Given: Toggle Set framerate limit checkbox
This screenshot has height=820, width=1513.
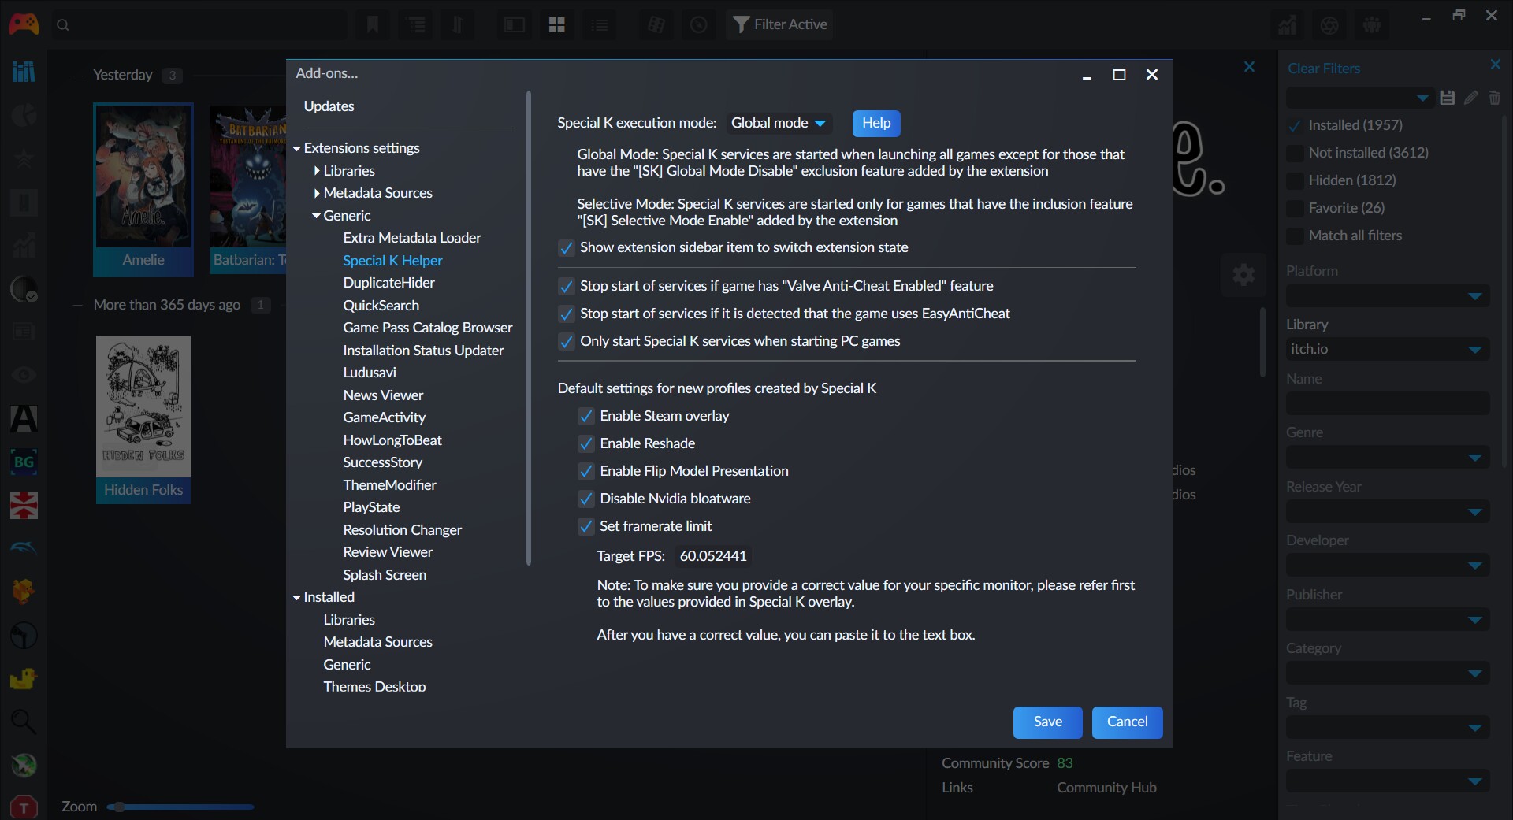Looking at the screenshot, I should (x=585, y=527).
